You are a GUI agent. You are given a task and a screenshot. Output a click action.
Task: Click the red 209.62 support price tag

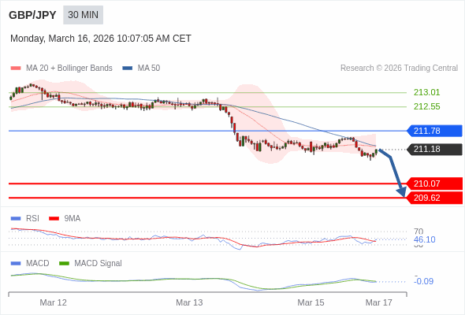434,198
